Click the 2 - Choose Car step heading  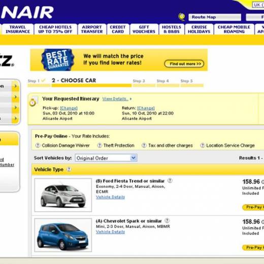[x=74, y=80]
